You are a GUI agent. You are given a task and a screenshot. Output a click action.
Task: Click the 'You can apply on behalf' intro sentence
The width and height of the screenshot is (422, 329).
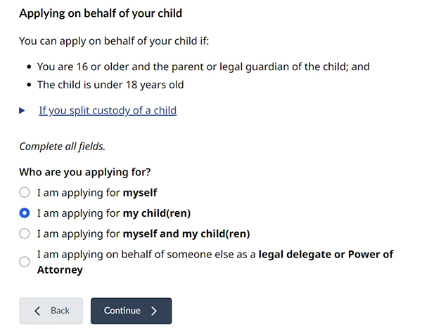[114, 41]
